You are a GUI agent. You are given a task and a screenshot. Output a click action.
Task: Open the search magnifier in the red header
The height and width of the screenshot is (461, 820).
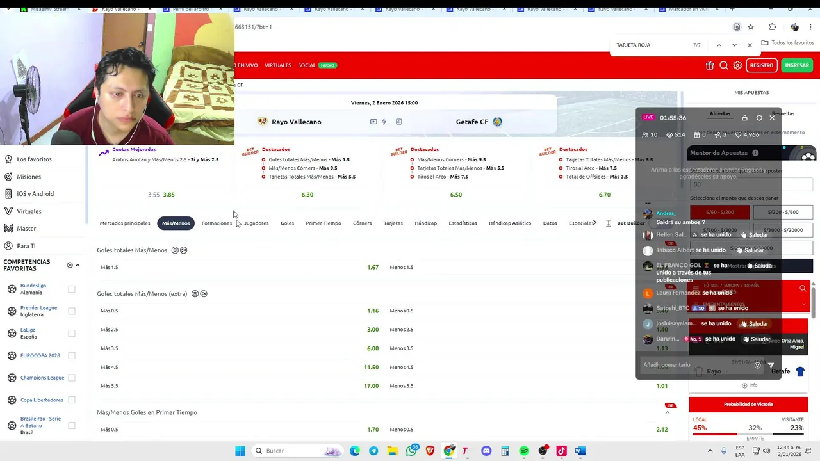click(x=724, y=65)
